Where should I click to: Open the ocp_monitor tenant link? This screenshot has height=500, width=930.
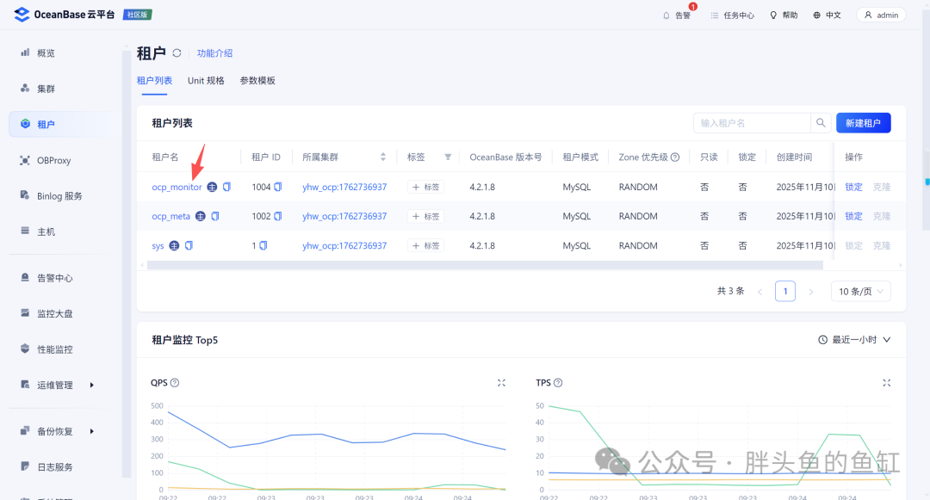[x=177, y=188]
